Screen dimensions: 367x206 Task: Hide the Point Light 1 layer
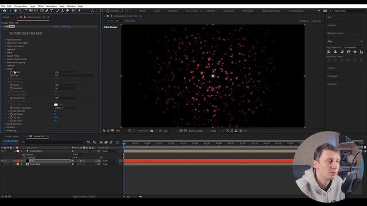click(2, 151)
